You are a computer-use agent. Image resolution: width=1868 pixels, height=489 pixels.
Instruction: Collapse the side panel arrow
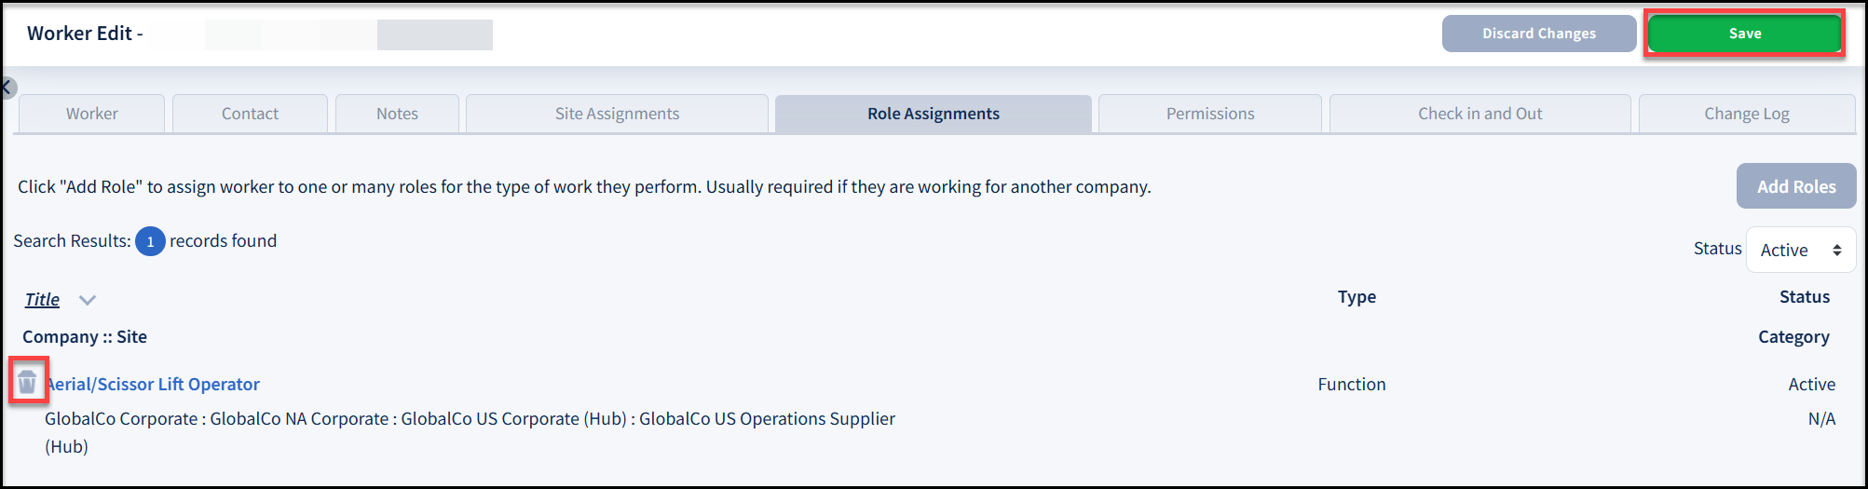point(7,88)
